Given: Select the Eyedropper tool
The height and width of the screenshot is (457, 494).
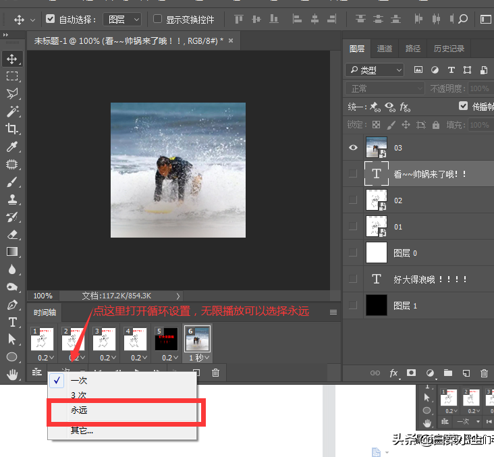Looking at the screenshot, I should coord(12,146).
